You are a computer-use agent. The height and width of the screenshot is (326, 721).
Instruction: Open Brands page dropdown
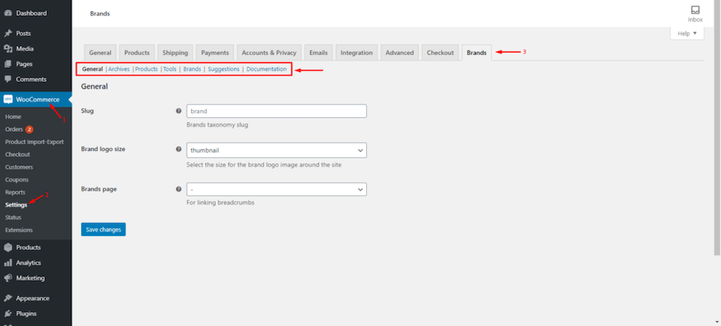click(x=276, y=190)
